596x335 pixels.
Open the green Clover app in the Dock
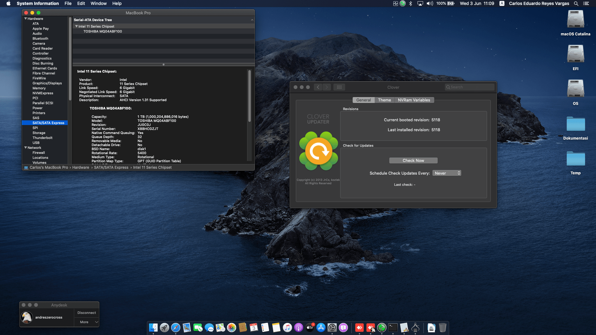(x=381, y=328)
